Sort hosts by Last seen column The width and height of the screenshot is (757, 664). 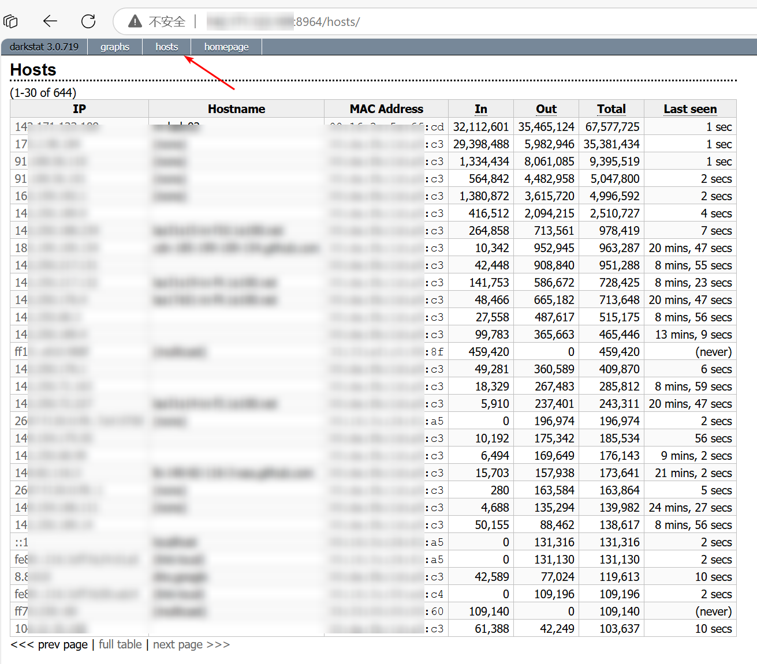tap(689, 109)
